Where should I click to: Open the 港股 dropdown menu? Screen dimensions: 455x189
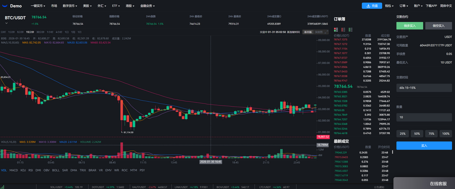130,6
